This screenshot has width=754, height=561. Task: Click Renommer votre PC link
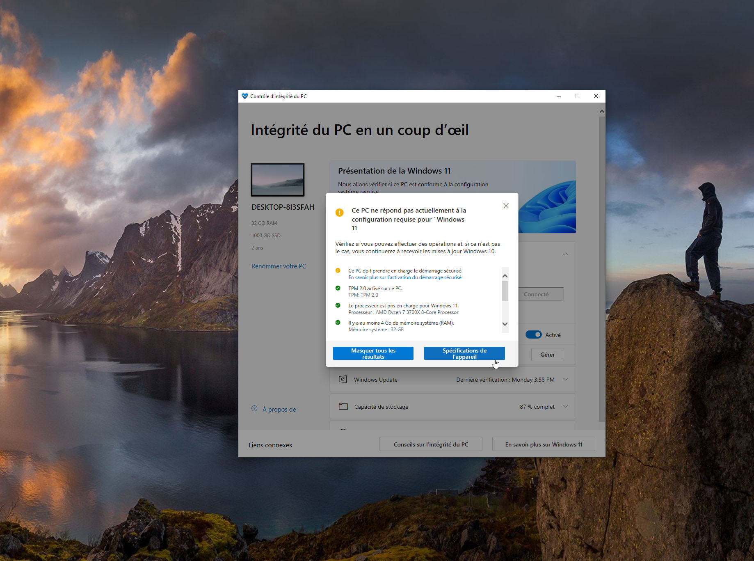pyautogui.click(x=279, y=266)
